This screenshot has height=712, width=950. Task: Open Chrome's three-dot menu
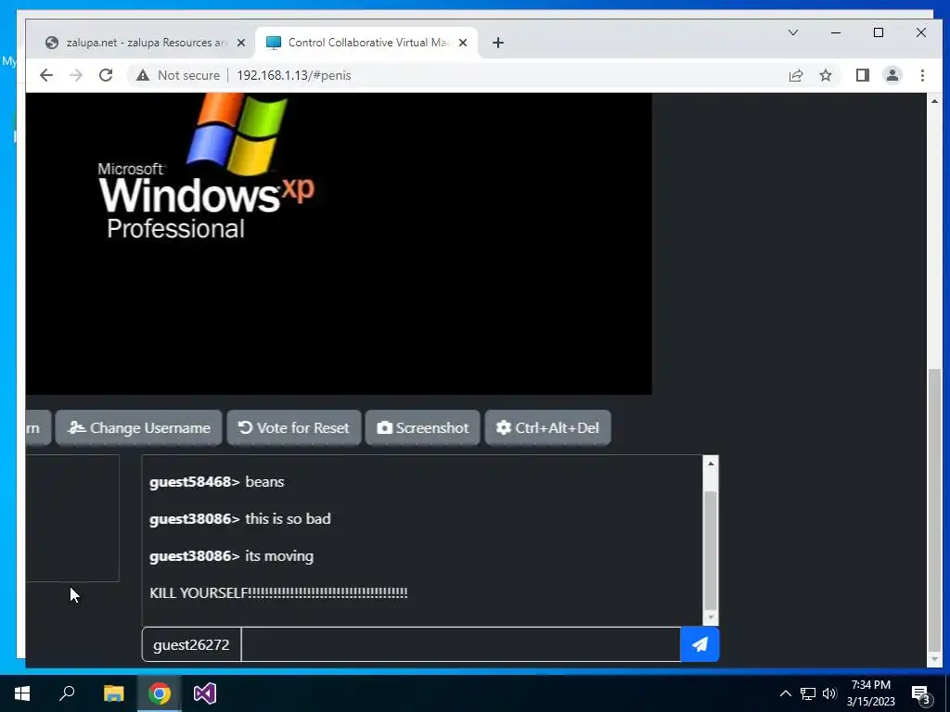[922, 75]
